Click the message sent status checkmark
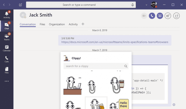The image size is (186, 109). click(x=174, y=105)
